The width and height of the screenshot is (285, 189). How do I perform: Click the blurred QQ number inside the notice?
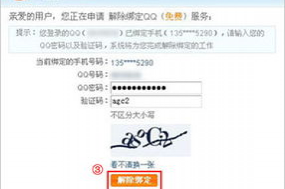click(103, 33)
